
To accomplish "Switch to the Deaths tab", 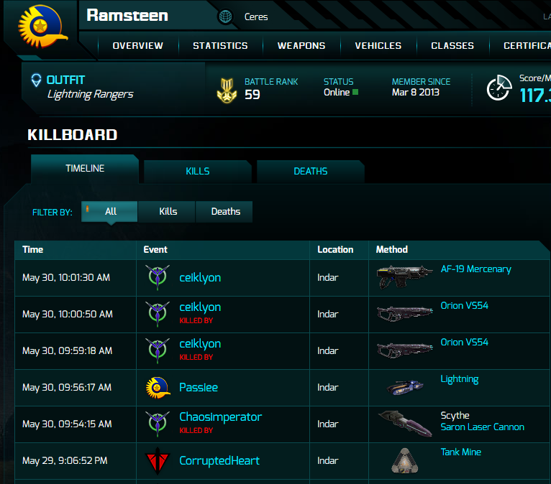I will (x=310, y=172).
